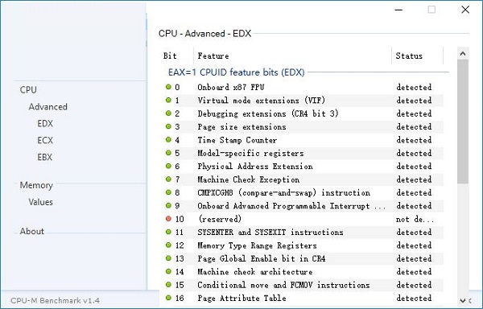Screen dimensions: 483x309
Task: Click the green status dot for bit 3
Action: click(x=168, y=126)
